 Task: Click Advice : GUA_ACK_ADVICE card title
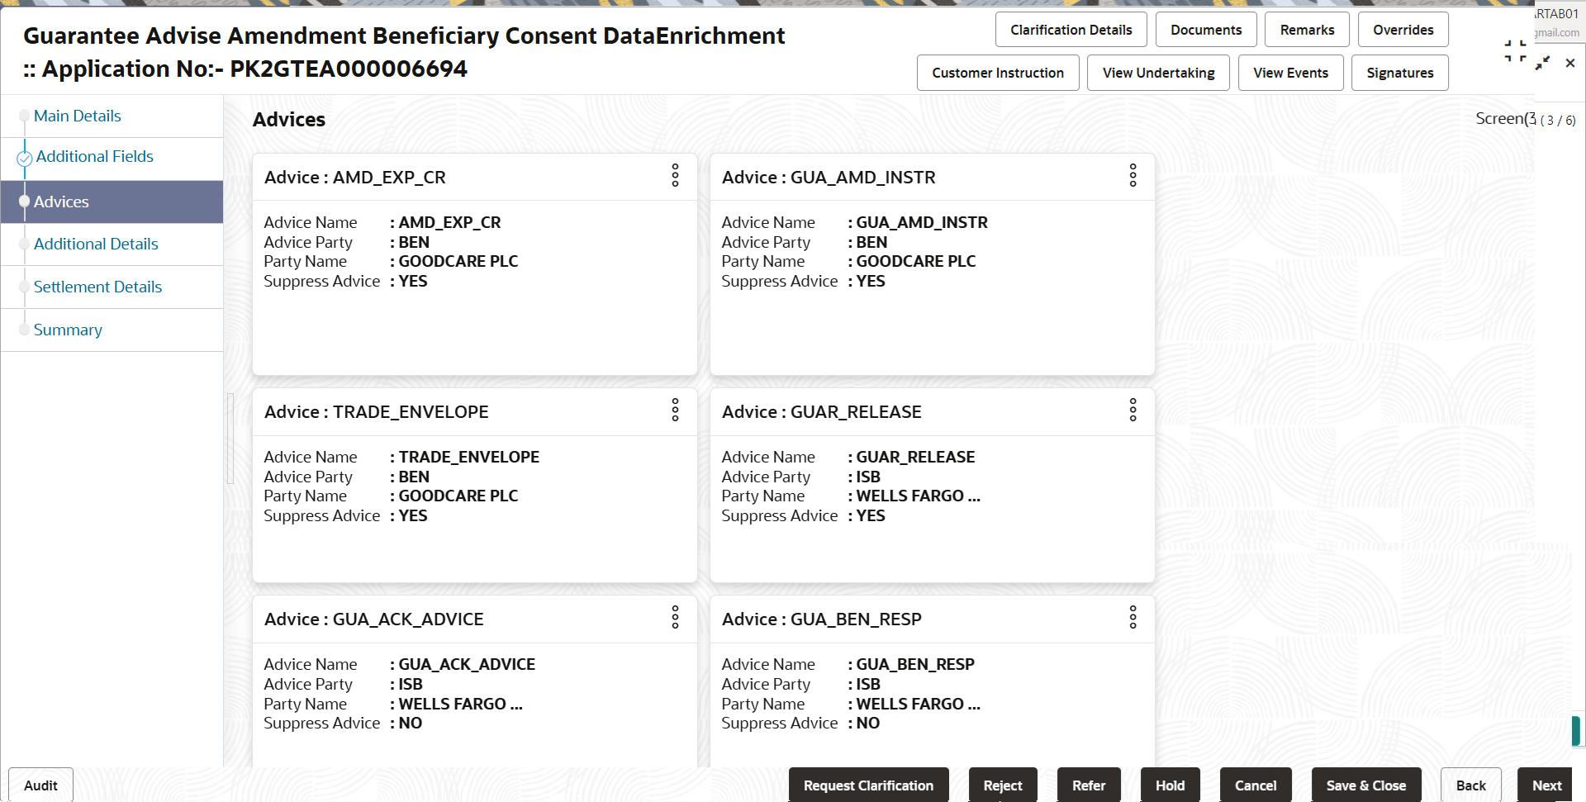point(374,619)
